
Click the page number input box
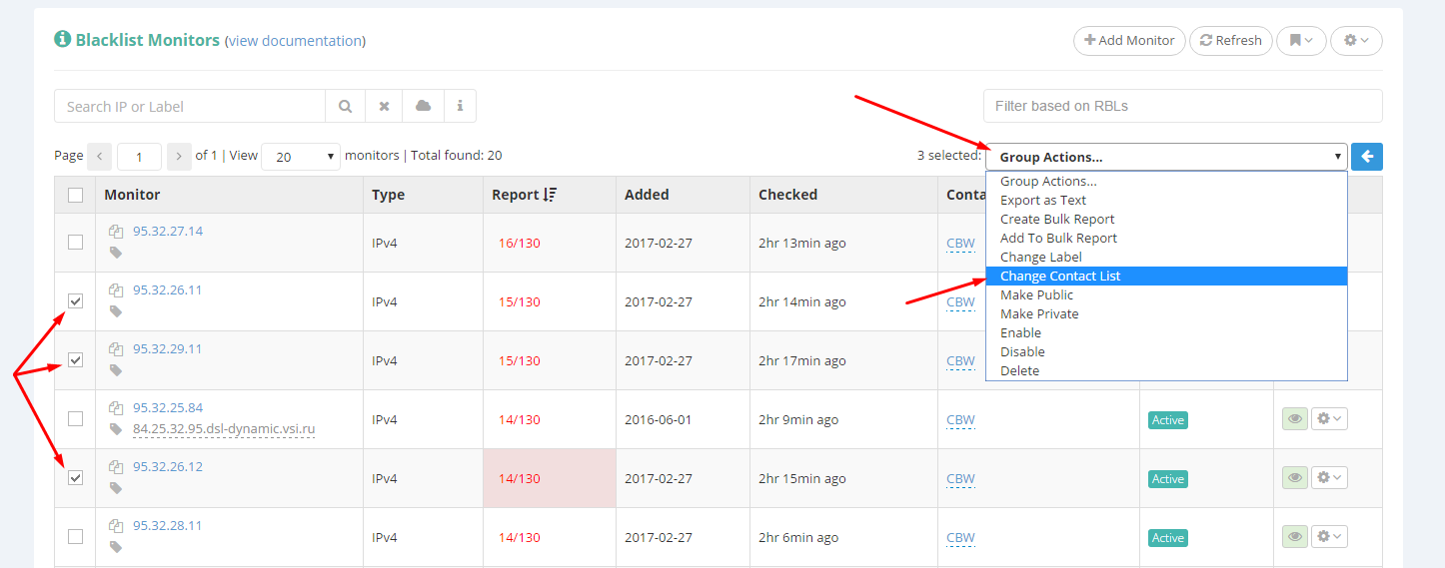[139, 157]
